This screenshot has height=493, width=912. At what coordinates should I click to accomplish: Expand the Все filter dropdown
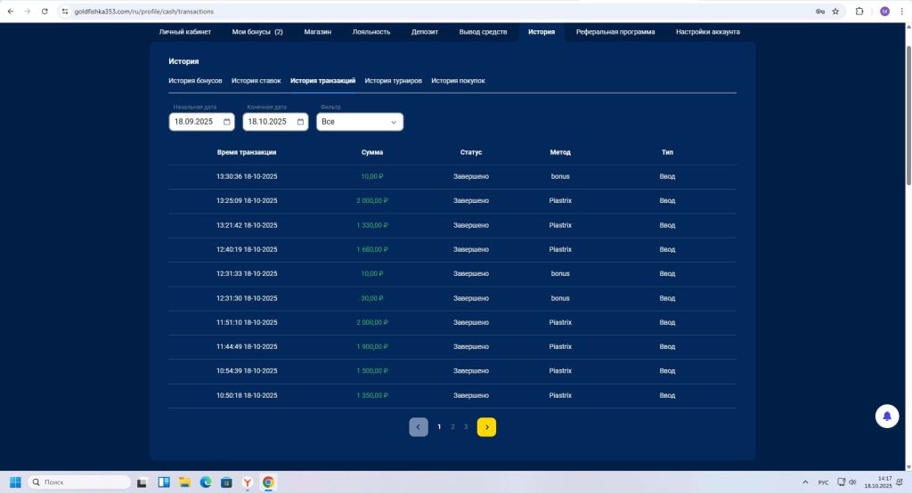pyautogui.click(x=360, y=122)
